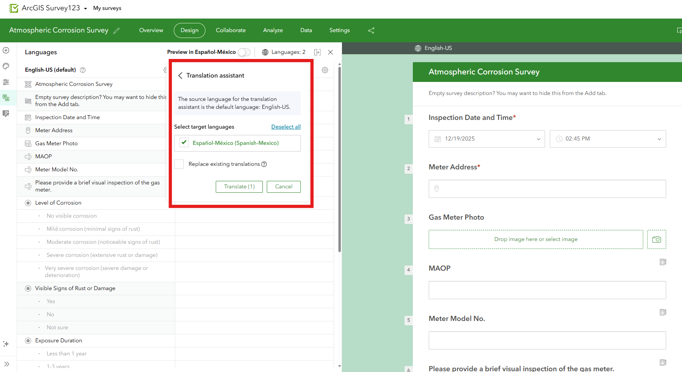Uncheck Español-México target language checkbox
Screen dimensions: 682x372
(184, 142)
